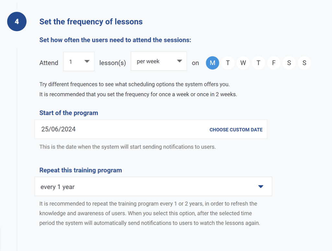Image resolution: width=332 pixels, height=251 pixels.
Task: Select the Wednesday W day circle
Action: click(243, 63)
